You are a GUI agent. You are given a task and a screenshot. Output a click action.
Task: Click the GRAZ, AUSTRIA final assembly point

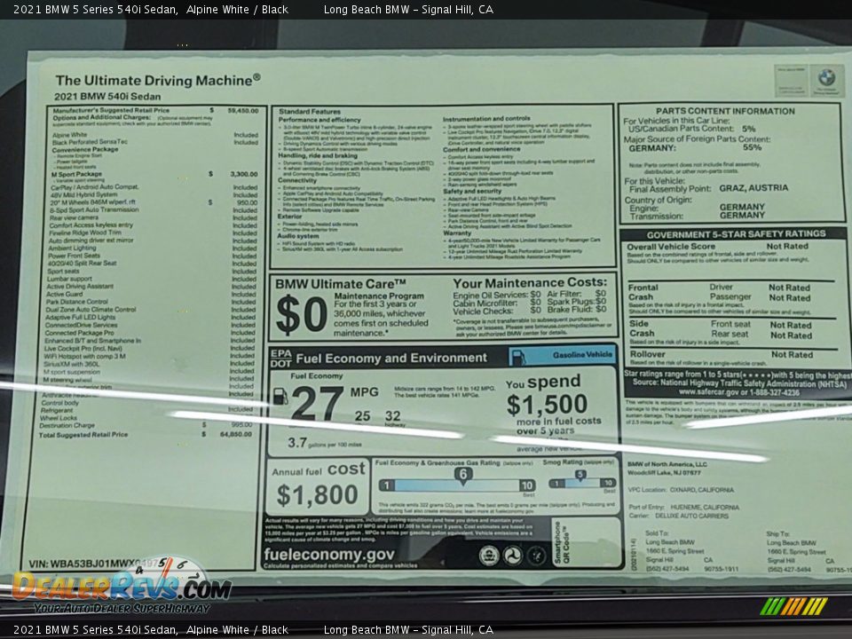(753, 188)
